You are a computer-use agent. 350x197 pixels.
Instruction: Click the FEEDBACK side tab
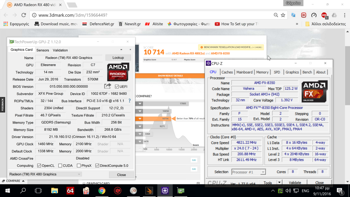[2, 105]
